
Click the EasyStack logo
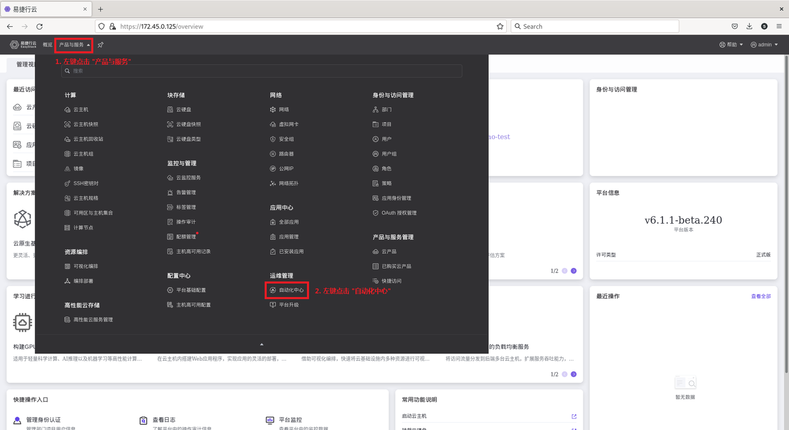(x=23, y=45)
